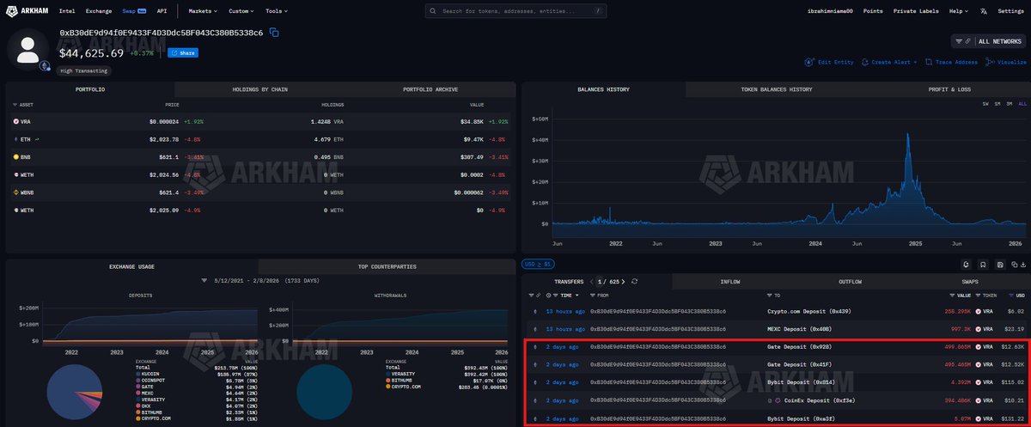Click VRA token icon in portfolio table
Screen dimensions: 1031x427
16,122
